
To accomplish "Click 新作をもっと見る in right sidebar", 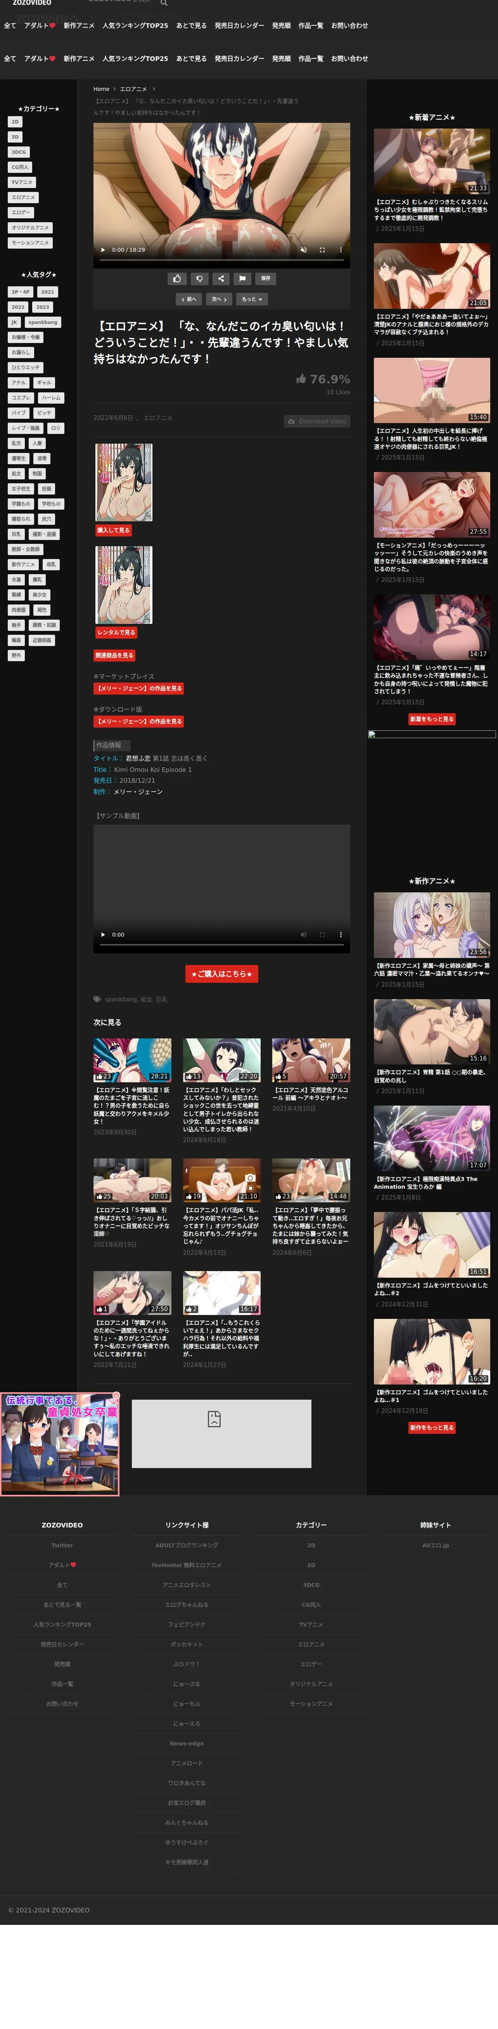I will (432, 1427).
